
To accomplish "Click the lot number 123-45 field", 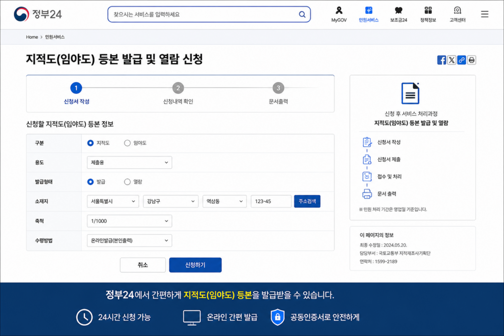I will pos(271,201).
